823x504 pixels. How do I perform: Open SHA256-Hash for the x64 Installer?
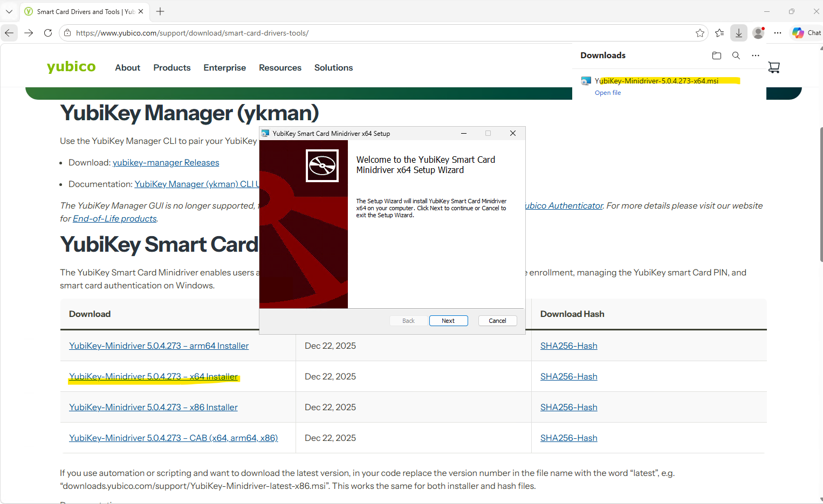point(569,377)
